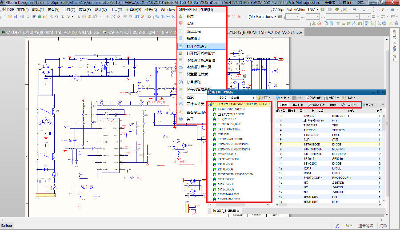The image size is (400, 230).
Task: Open the Window menu
Action: tap(168, 9)
